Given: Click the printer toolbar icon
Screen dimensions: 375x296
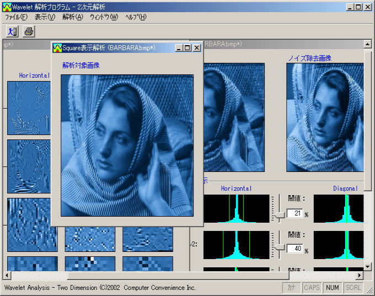Looking at the screenshot, I should (29, 31).
